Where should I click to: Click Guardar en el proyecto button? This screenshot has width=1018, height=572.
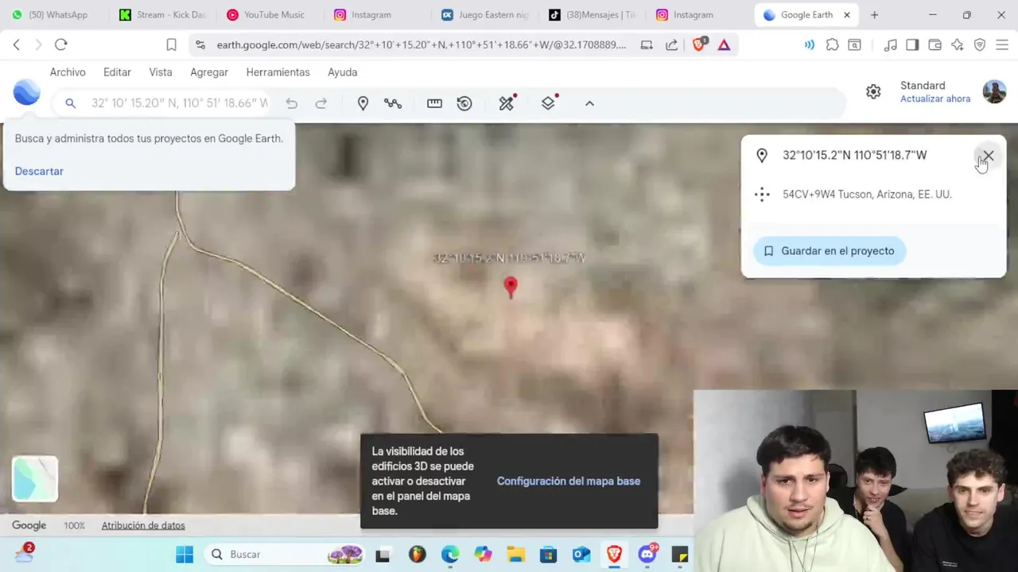click(x=830, y=251)
